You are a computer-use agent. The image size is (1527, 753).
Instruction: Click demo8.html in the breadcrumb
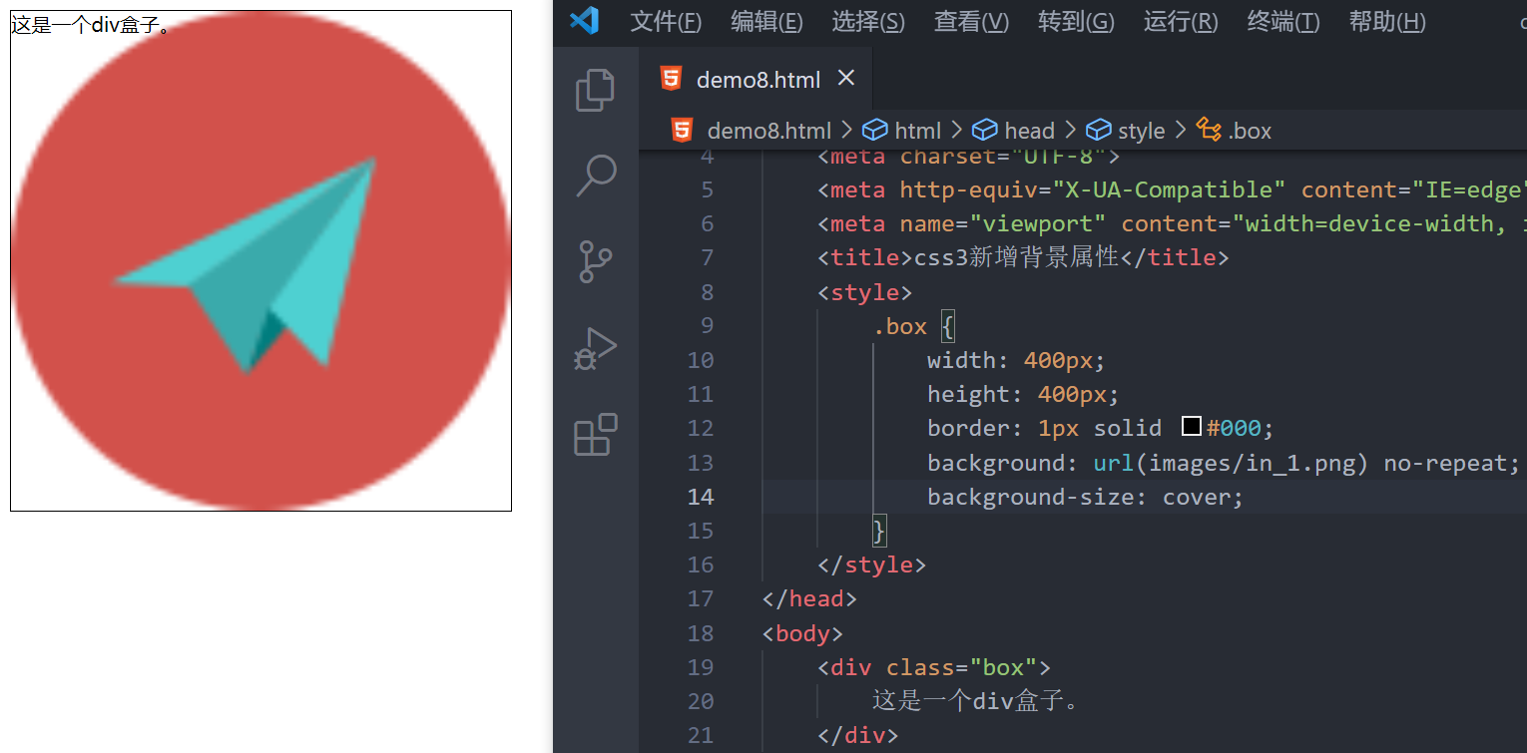point(769,131)
